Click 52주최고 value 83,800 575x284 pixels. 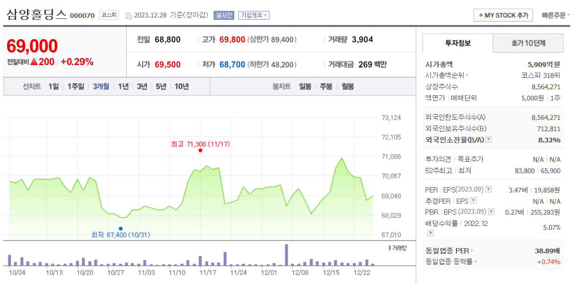[x=524, y=171]
